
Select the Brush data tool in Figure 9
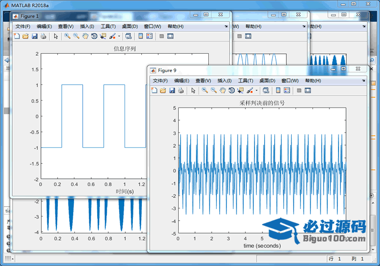tap(250, 90)
